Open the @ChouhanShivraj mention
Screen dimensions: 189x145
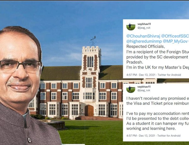[143, 36]
